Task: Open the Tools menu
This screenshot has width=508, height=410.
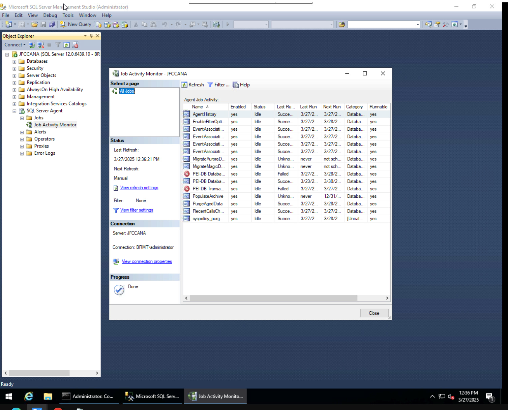Action: (68, 15)
